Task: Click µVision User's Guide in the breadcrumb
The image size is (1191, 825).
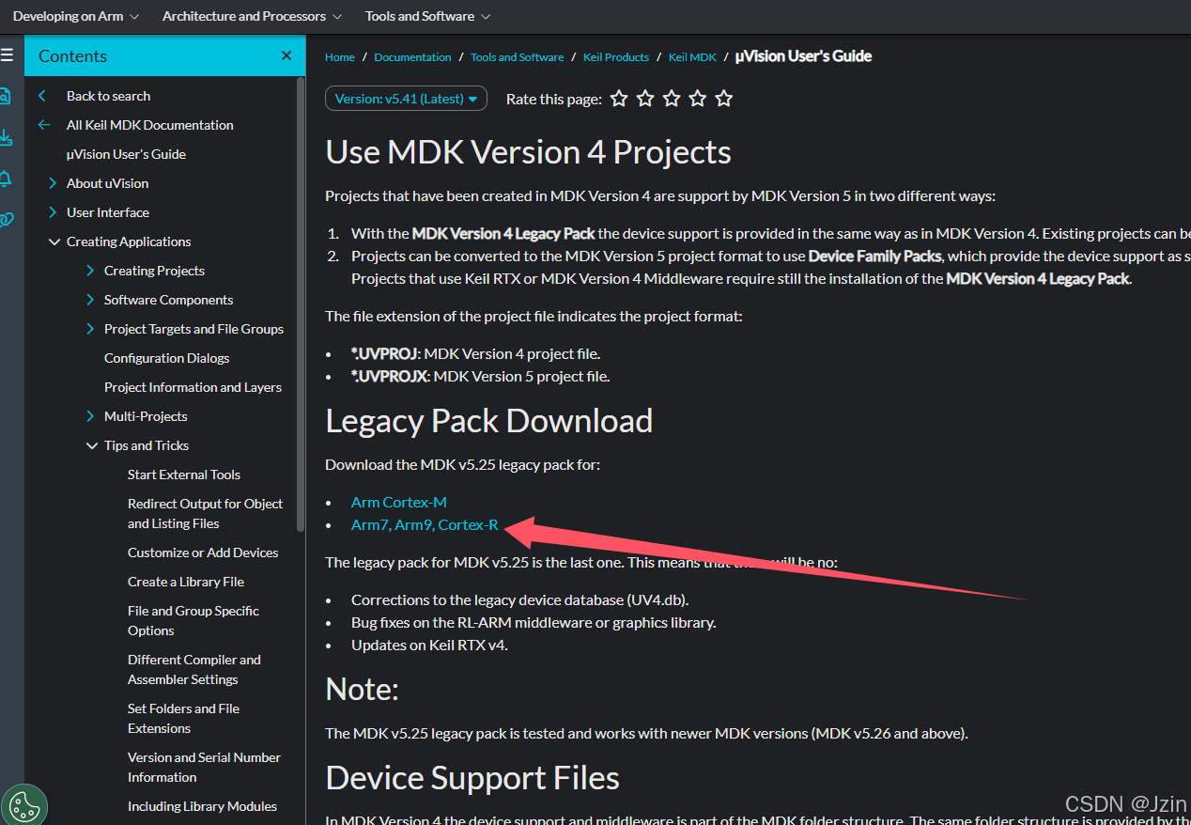Action: pos(804,56)
